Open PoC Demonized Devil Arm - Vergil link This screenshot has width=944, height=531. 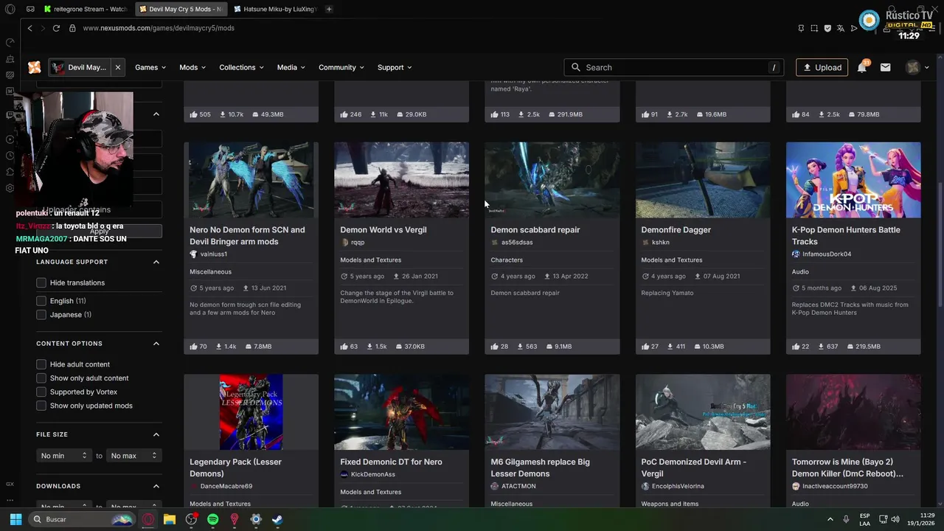coord(693,468)
